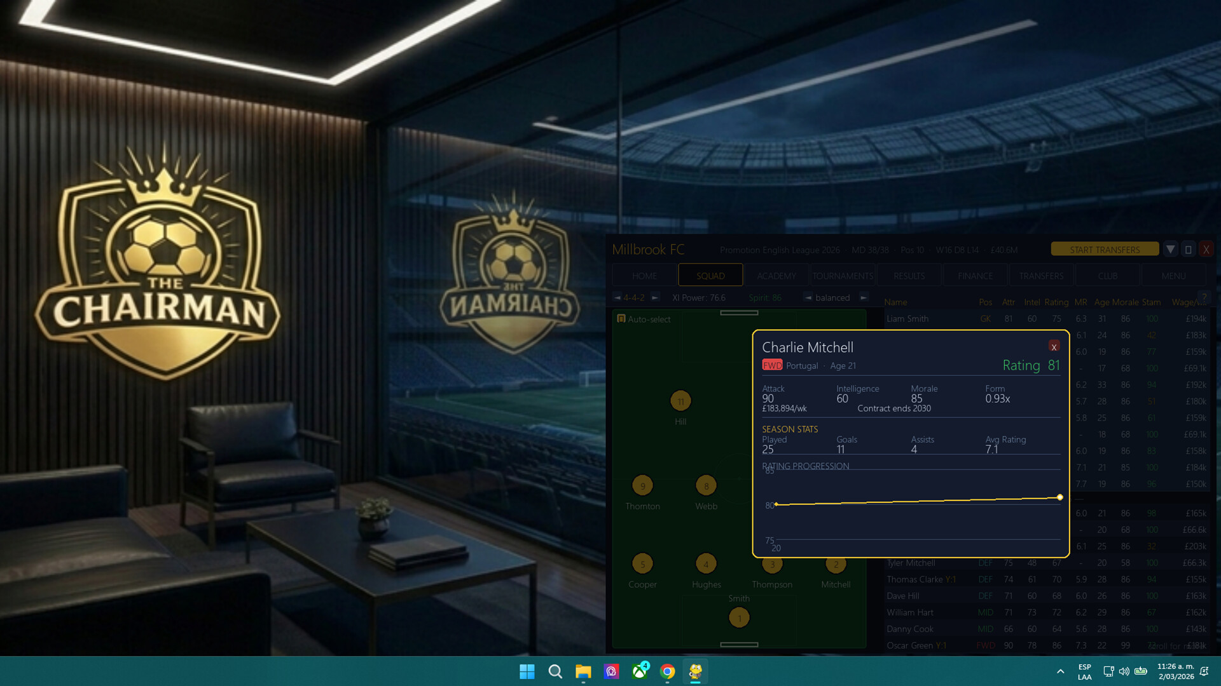Click player token 8 Webb
Screen dimensions: 1221x686
(x=706, y=486)
